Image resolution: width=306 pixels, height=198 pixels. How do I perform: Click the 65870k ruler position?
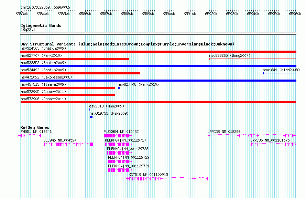[106, 14]
